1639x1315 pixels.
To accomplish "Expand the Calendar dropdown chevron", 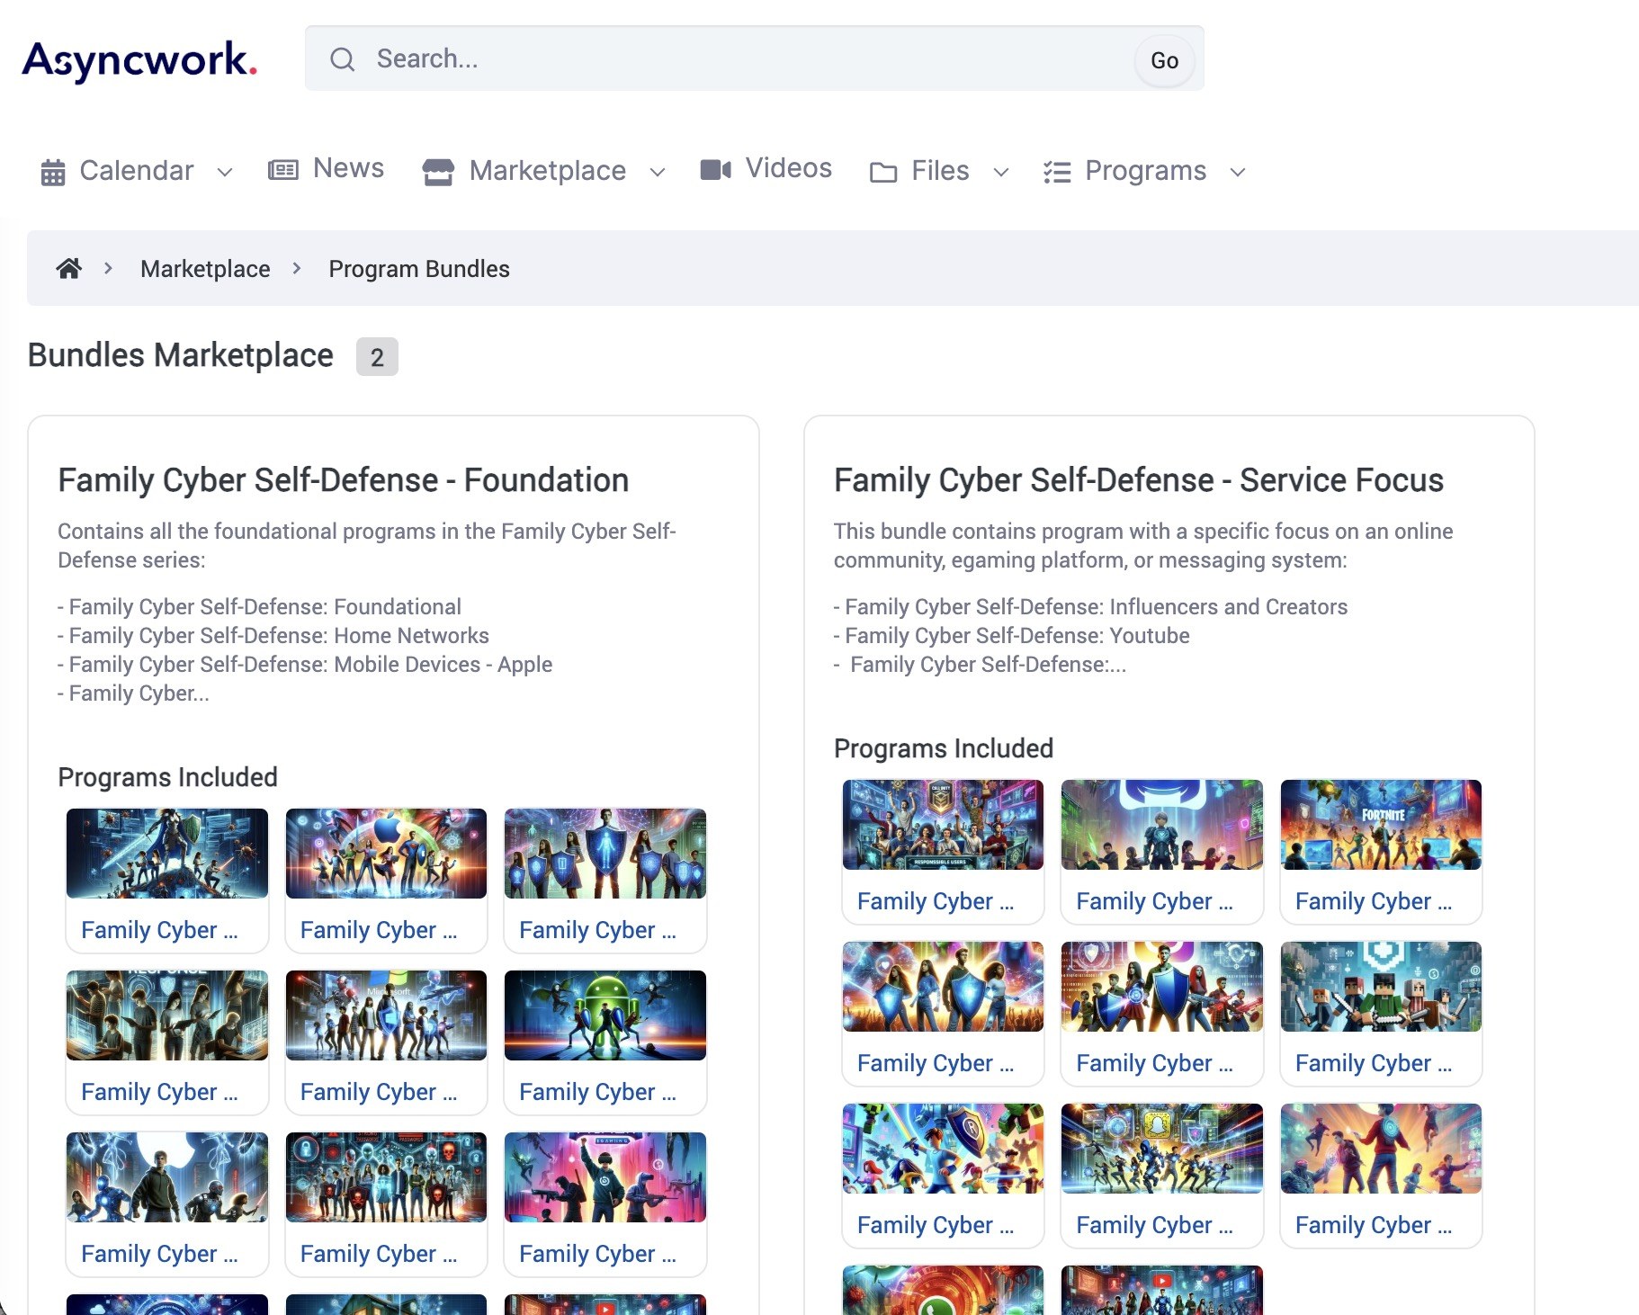I will 225,172.
